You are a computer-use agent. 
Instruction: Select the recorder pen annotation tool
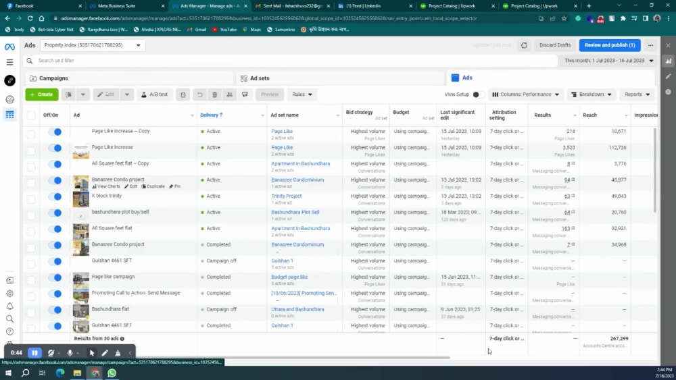pos(105,353)
